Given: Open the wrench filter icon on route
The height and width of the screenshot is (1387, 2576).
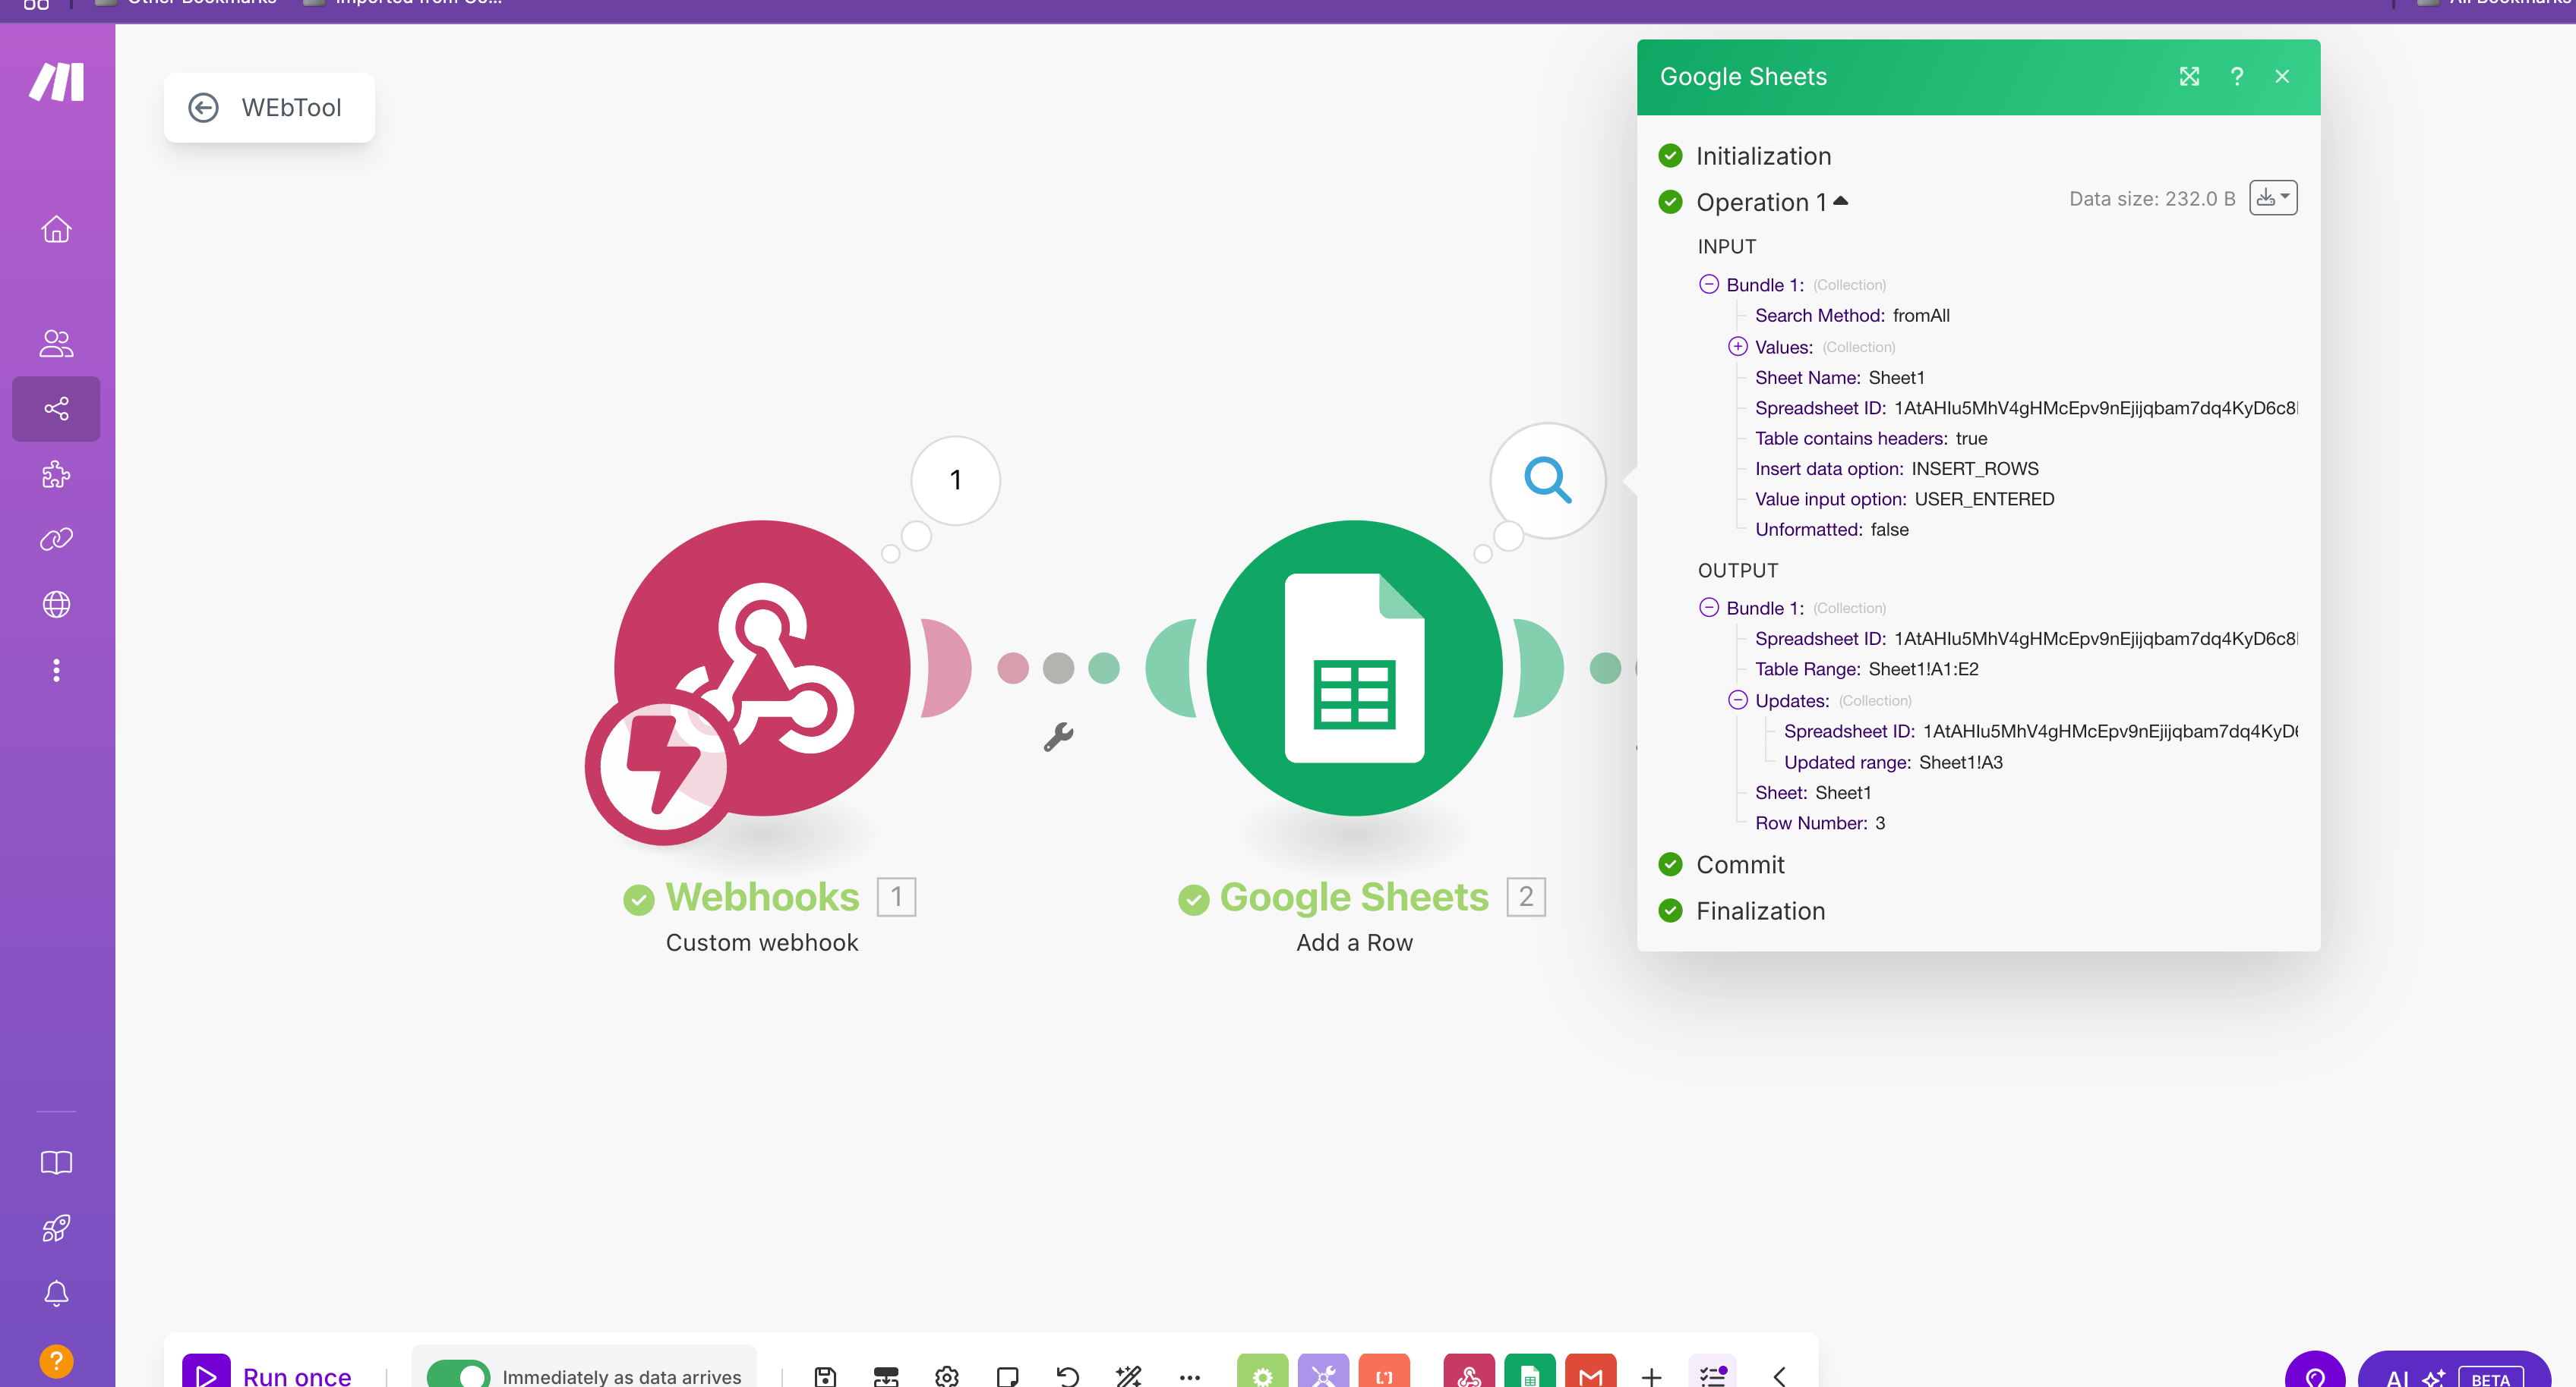Looking at the screenshot, I should pos(1058,738).
